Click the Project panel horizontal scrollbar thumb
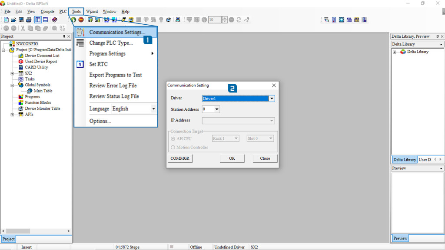The height and width of the screenshot is (250, 445). [x=18, y=231]
